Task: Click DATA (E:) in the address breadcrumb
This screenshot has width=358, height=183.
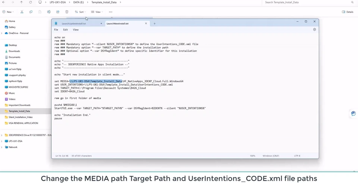Action: 79,2
